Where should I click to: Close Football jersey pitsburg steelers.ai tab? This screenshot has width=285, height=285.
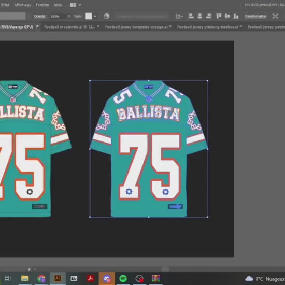[240, 26]
